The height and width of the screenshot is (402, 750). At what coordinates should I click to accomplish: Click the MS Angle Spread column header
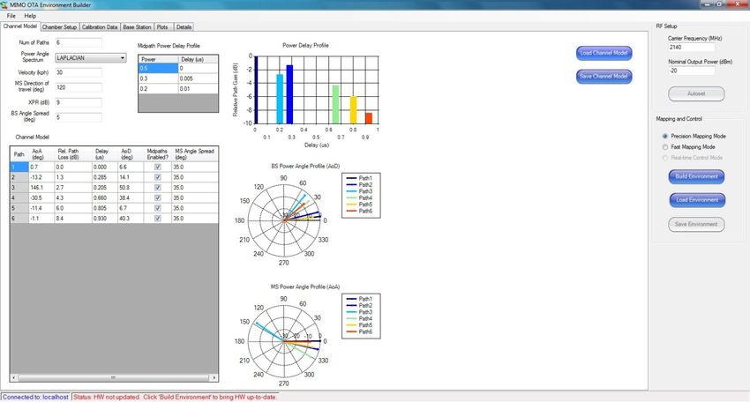click(195, 154)
